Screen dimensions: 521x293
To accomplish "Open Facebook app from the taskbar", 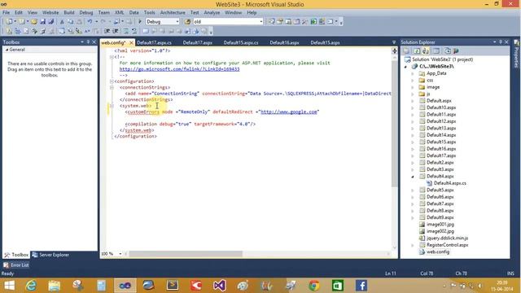I will 361,286.
